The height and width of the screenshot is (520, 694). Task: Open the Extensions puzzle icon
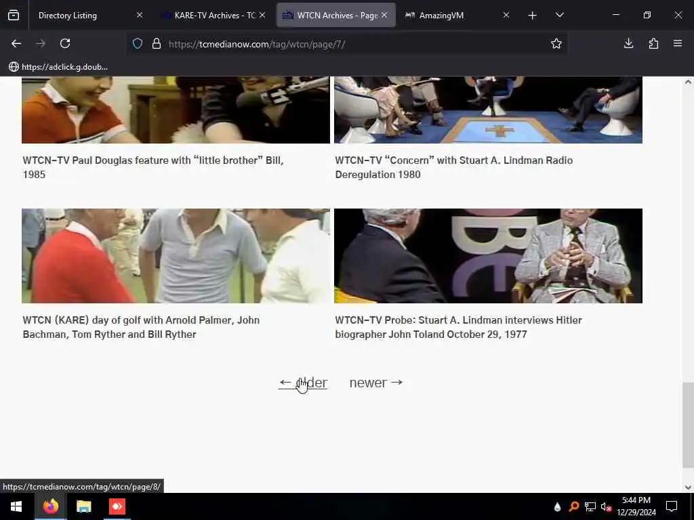tap(653, 43)
